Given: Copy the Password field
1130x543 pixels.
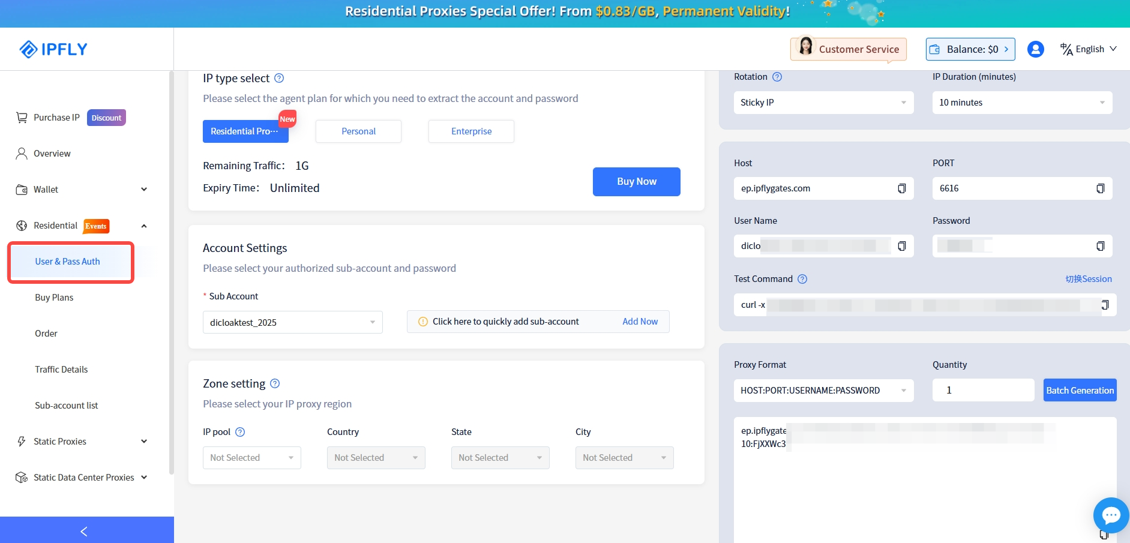Looking at the screenshot, I should click(1100, 246).
